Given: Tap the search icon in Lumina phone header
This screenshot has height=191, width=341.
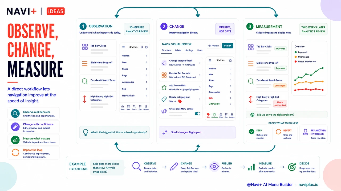Looking at the screenshot, I should tap(142, 47).
